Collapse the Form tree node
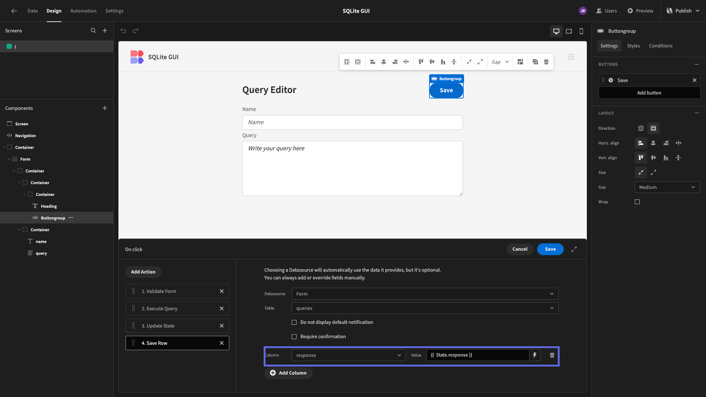This screenshot has width=706, height=397. coord(9,159)
